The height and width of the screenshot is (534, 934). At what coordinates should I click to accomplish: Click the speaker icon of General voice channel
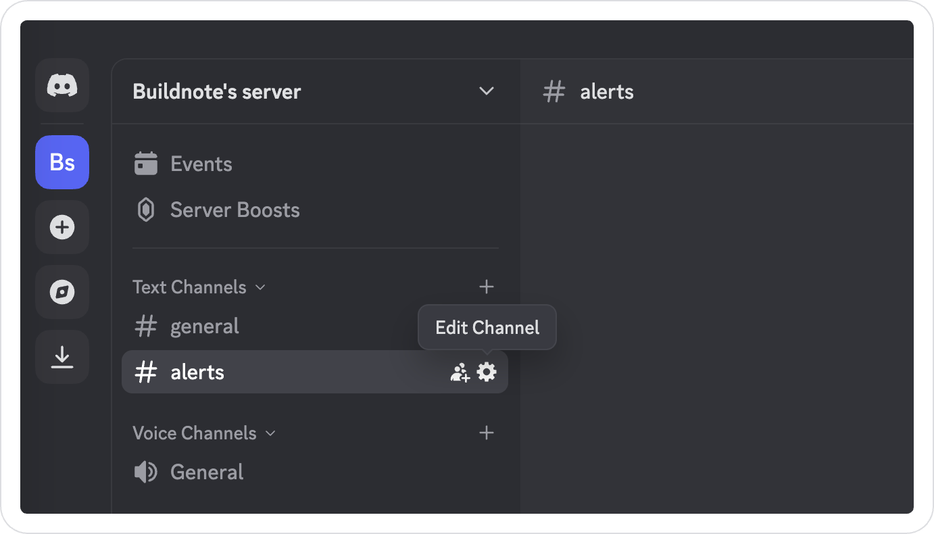point(146,472)
